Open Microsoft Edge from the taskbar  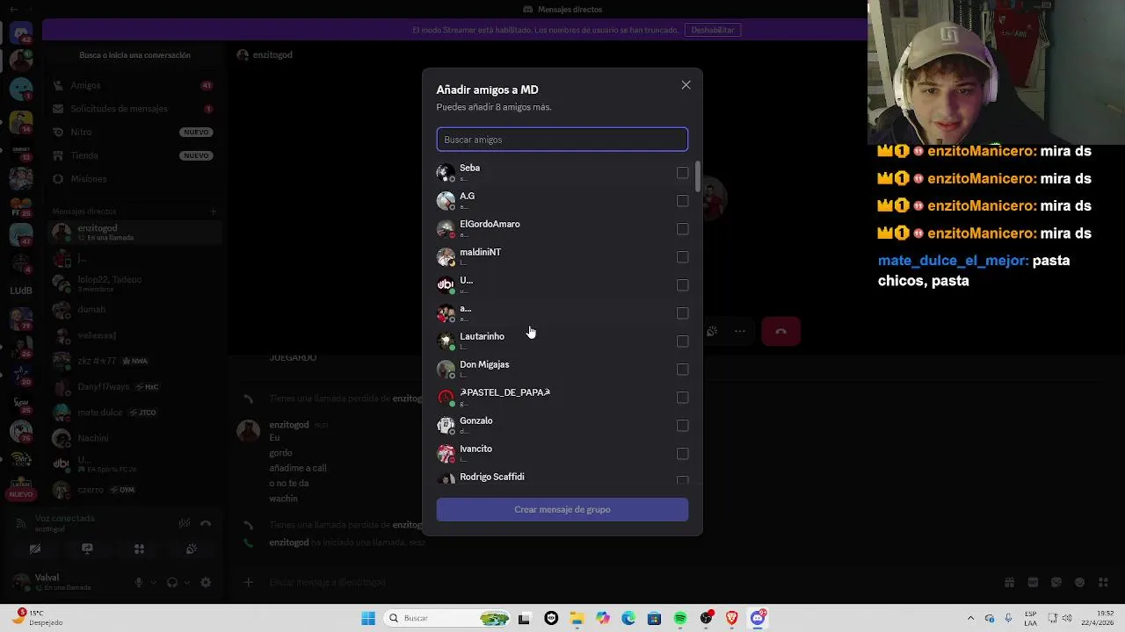click(628, 618)
